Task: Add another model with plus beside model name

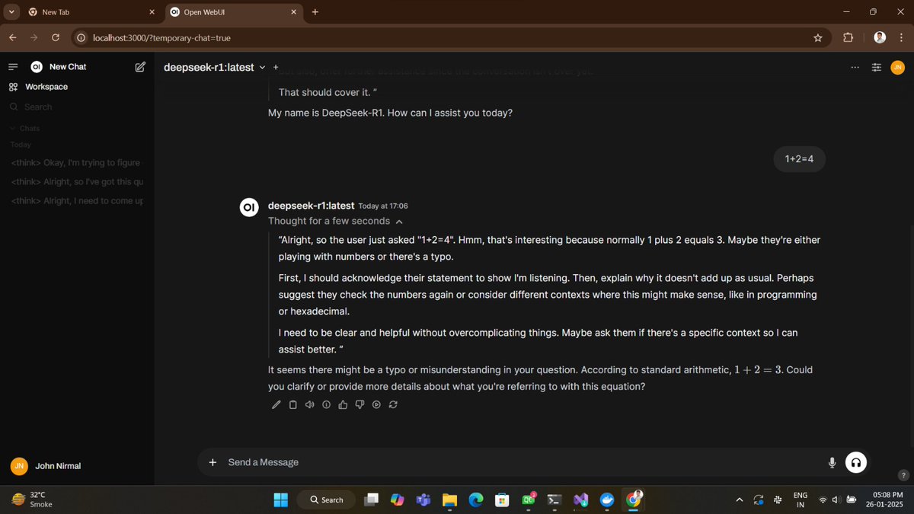Action: [276, 67]
